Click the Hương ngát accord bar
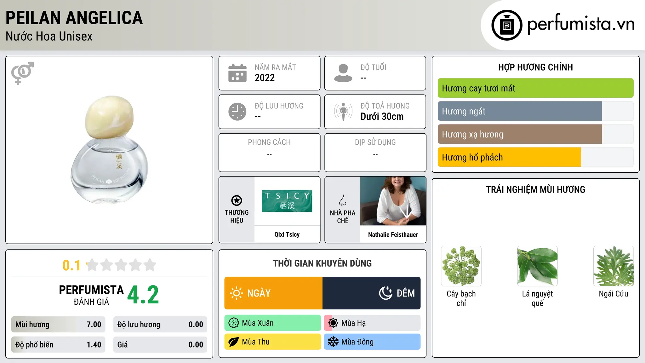 (535, 111)
